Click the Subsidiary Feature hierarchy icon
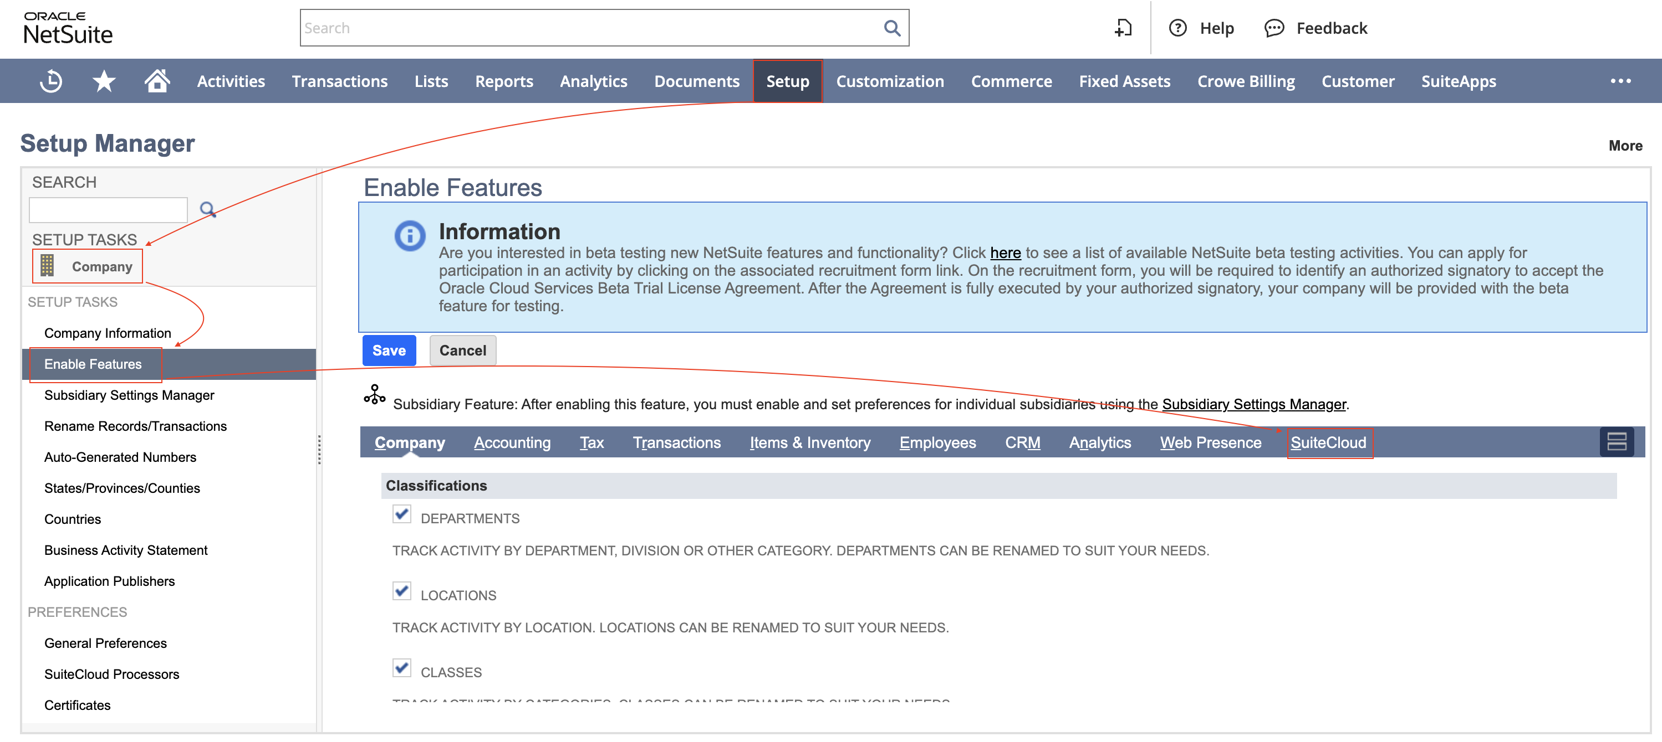The height and width of the screenshot is (742, 1662). tap(374, 394)
